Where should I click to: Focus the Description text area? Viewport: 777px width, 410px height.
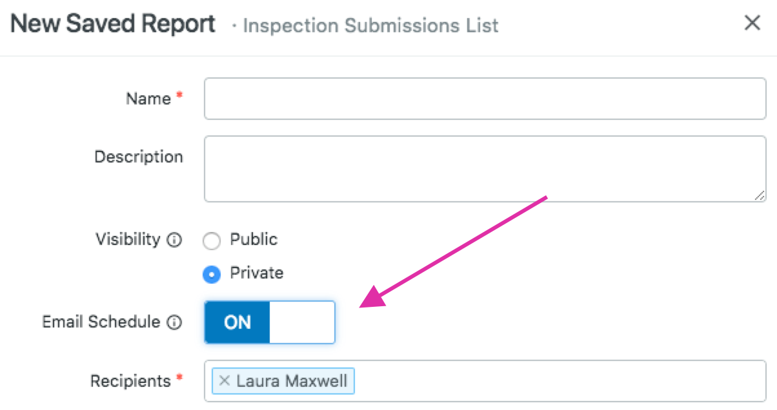pyautogui.click(x=485, y=168)
